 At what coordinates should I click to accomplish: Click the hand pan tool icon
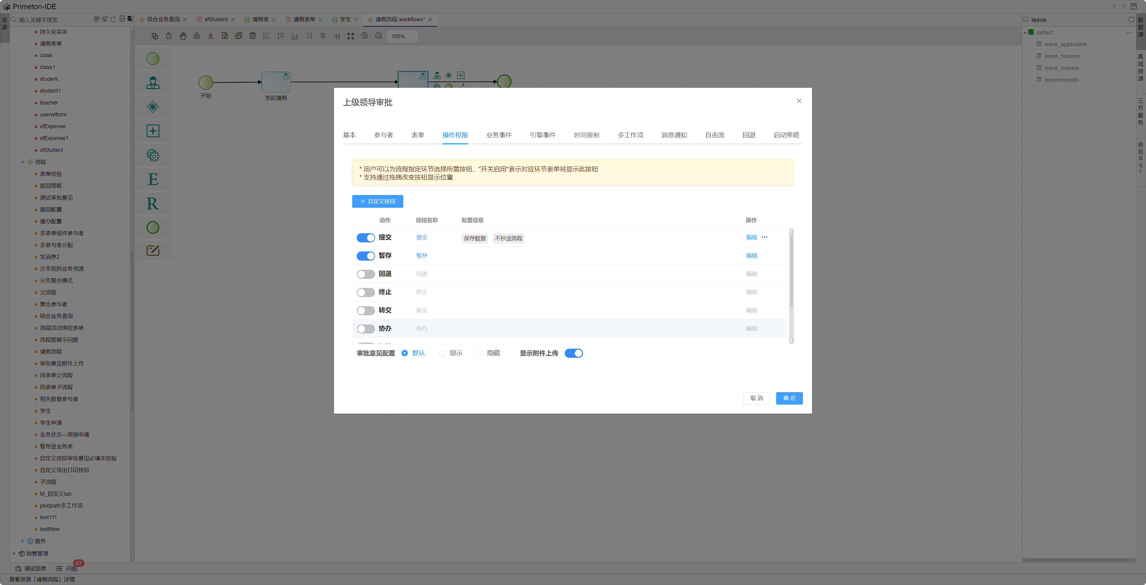click(183, 36)
